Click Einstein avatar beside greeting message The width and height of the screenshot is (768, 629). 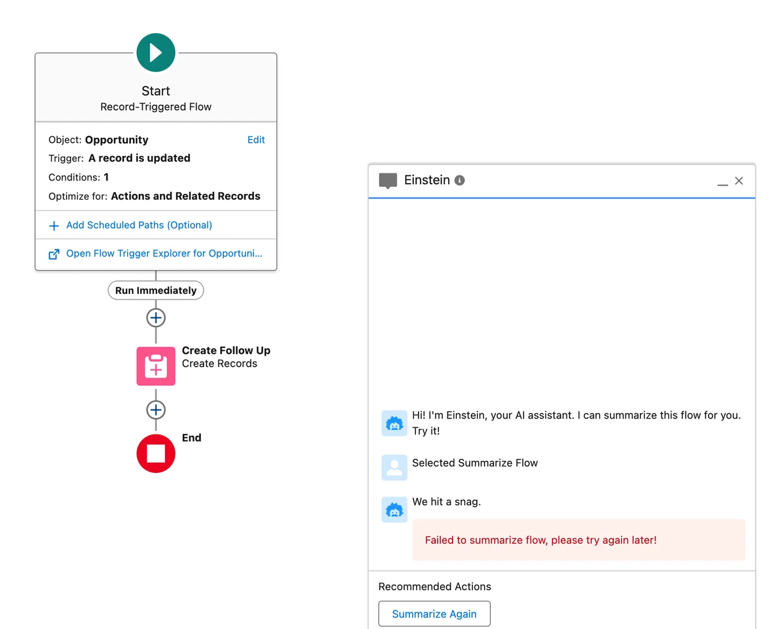pos(394,424)
